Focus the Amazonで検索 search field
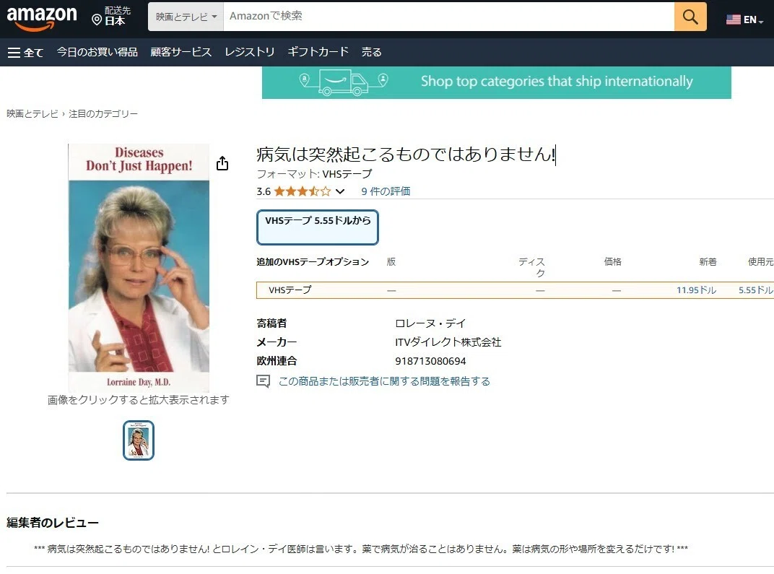This screenshot has width=774, height=574. [x=448, y=17]
